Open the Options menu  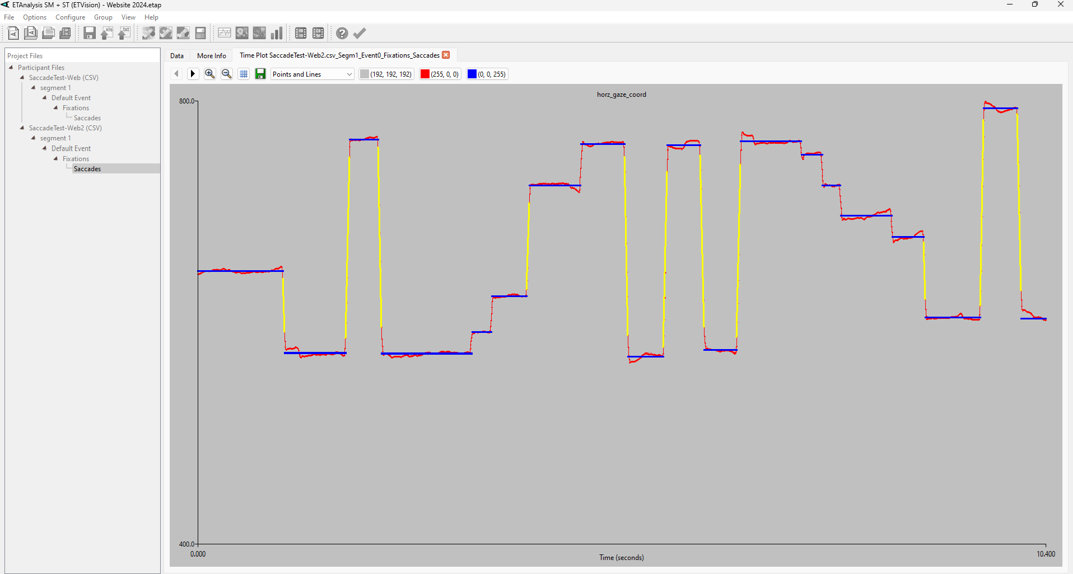pos(35,17)
